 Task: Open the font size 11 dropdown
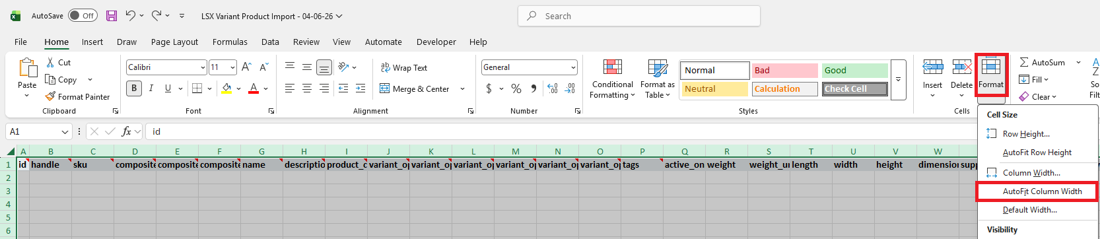[x=232, y=67]
